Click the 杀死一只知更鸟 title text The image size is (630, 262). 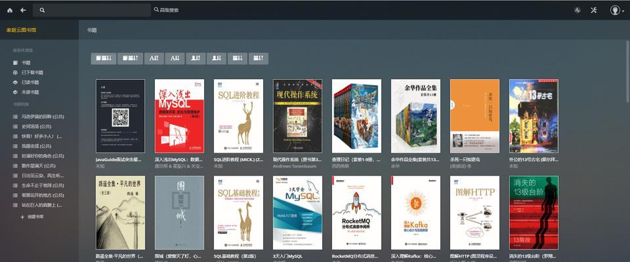[465, 159]
